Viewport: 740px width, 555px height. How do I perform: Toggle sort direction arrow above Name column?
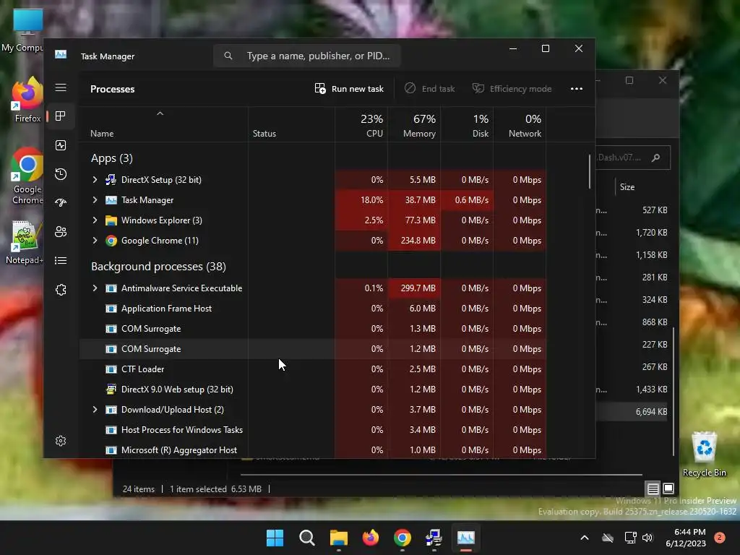160,113
